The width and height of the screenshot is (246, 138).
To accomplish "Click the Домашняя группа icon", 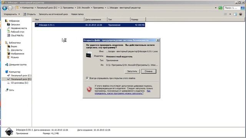I will click(7, 65).
